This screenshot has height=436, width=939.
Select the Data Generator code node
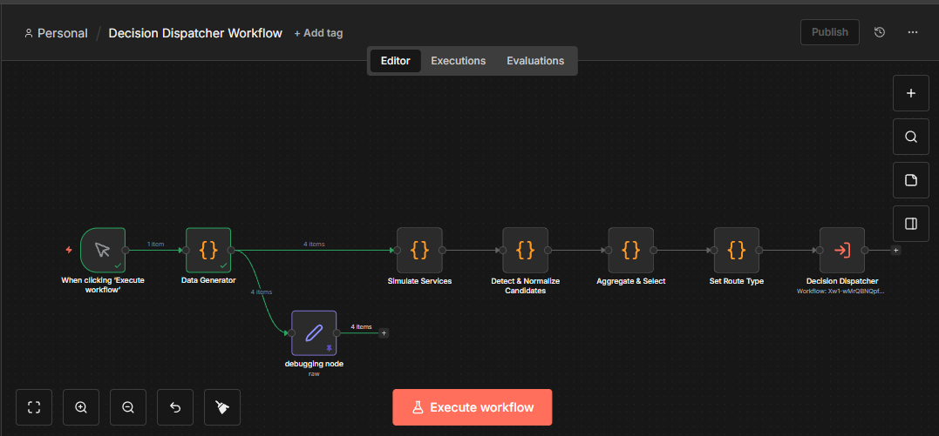[x=208, y=250]
